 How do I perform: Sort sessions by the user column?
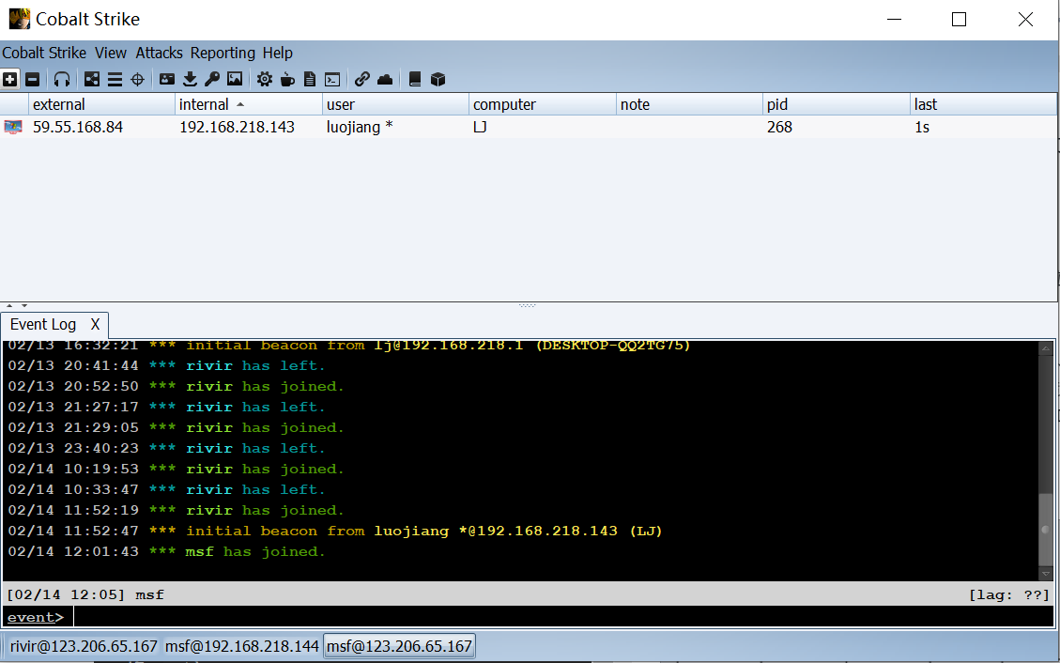tap(395, 104)
